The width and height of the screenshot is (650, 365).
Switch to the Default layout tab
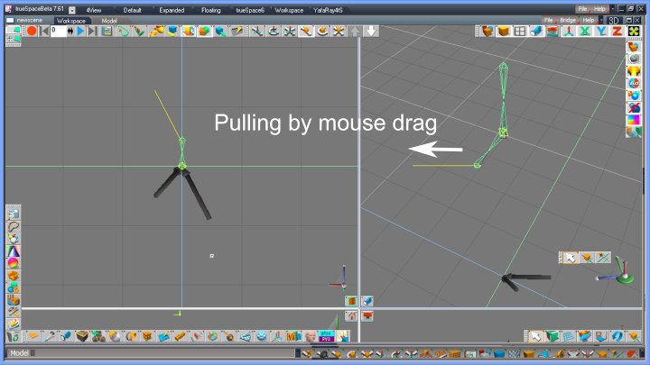[132, 10]
